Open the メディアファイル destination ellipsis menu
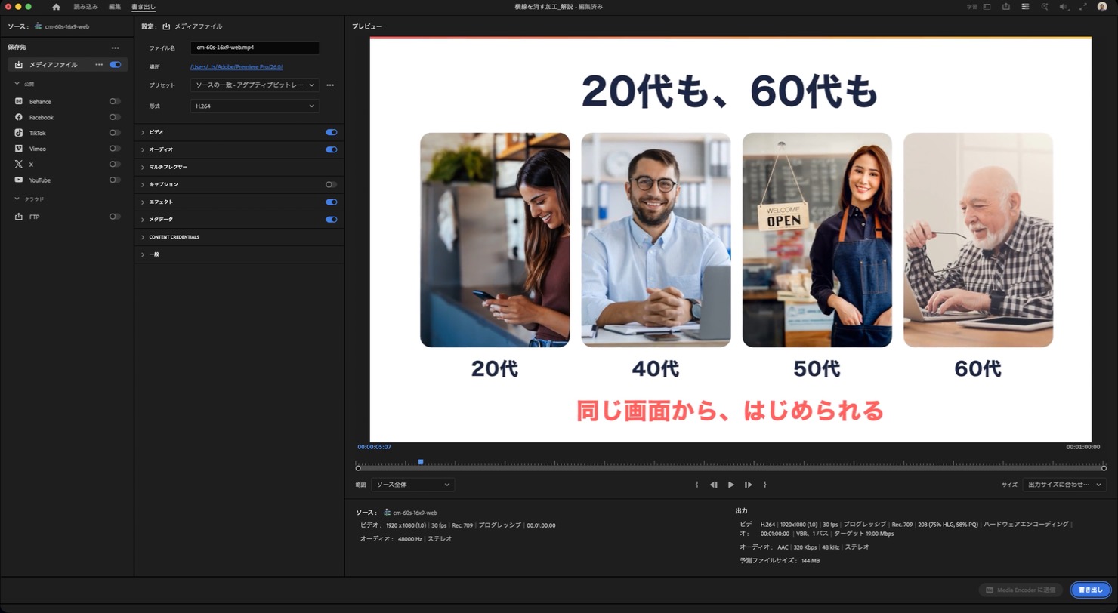1118x613 pixels. (99, 65)
